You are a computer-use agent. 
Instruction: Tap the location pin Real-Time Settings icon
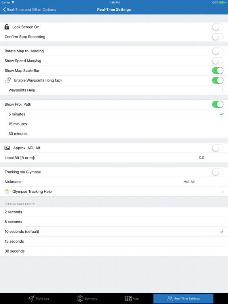170,298
